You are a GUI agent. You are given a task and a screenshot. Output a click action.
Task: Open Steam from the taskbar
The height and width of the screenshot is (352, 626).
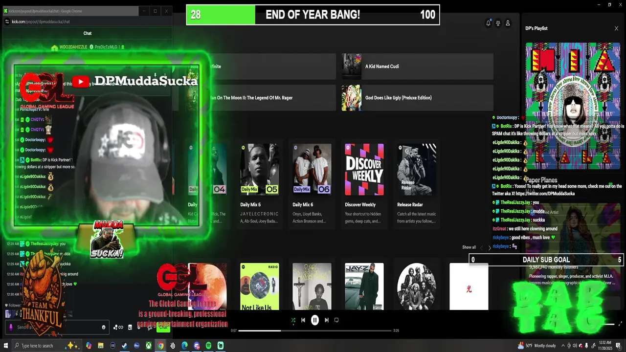coord(124,346)
